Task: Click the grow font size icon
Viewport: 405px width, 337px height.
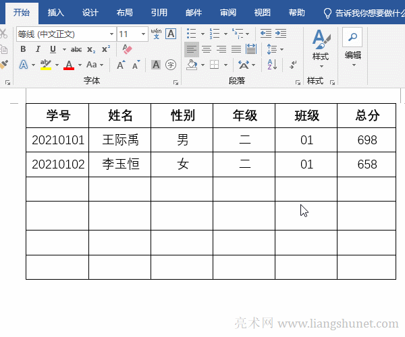Action: (x=121, y=65)
